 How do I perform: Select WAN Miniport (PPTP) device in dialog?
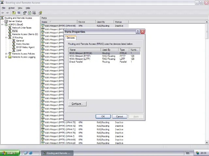coord(104,56)
